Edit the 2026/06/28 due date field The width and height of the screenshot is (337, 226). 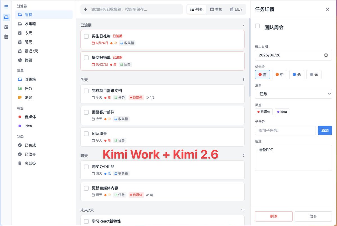293,55
